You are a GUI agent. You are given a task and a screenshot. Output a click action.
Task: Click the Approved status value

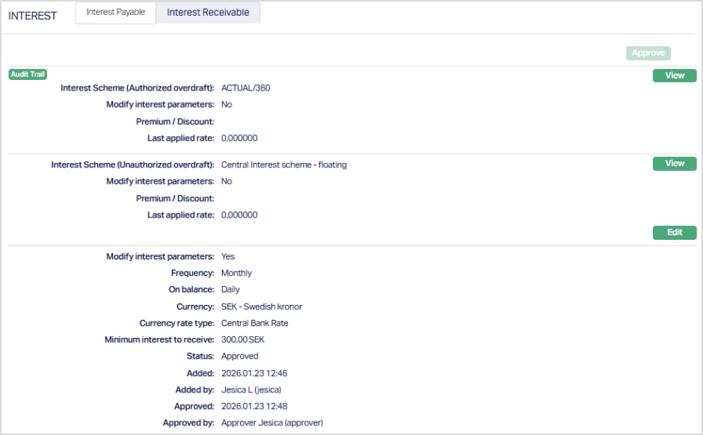pos(239,357)
